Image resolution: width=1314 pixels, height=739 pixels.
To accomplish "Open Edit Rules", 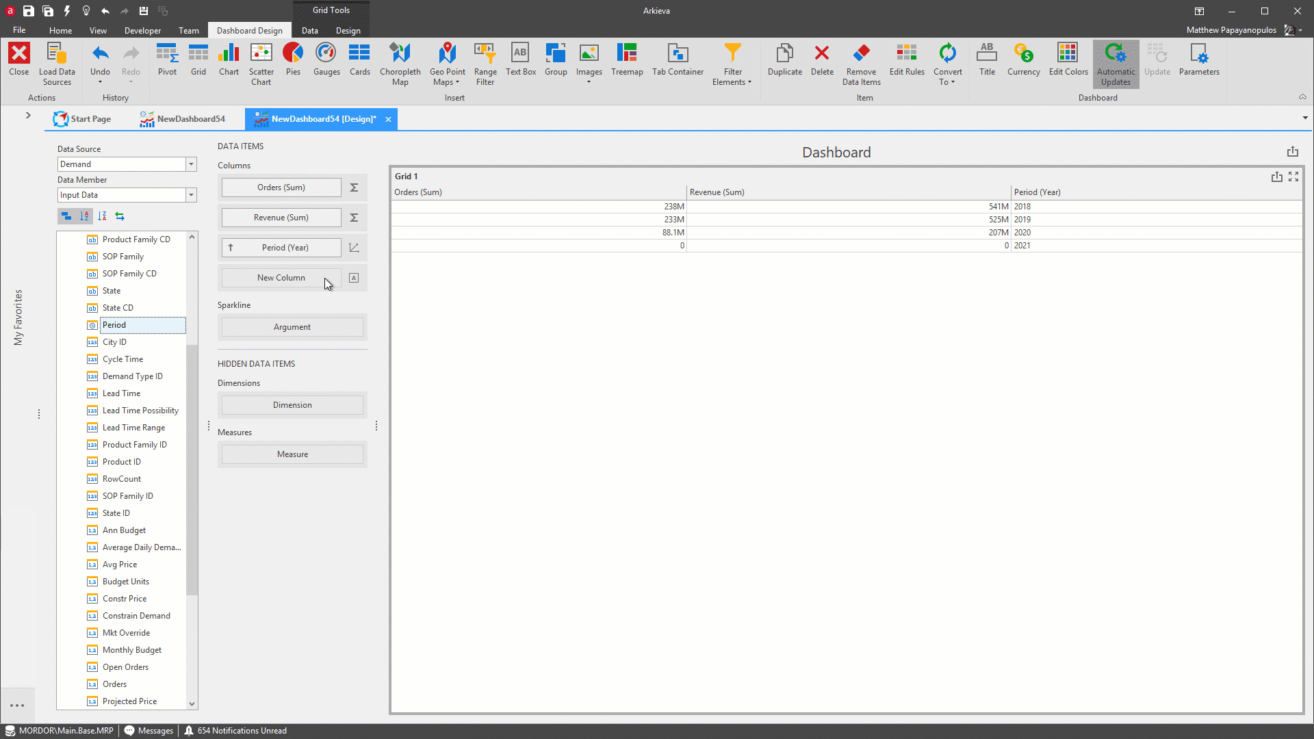I will [x=907, y=60].
